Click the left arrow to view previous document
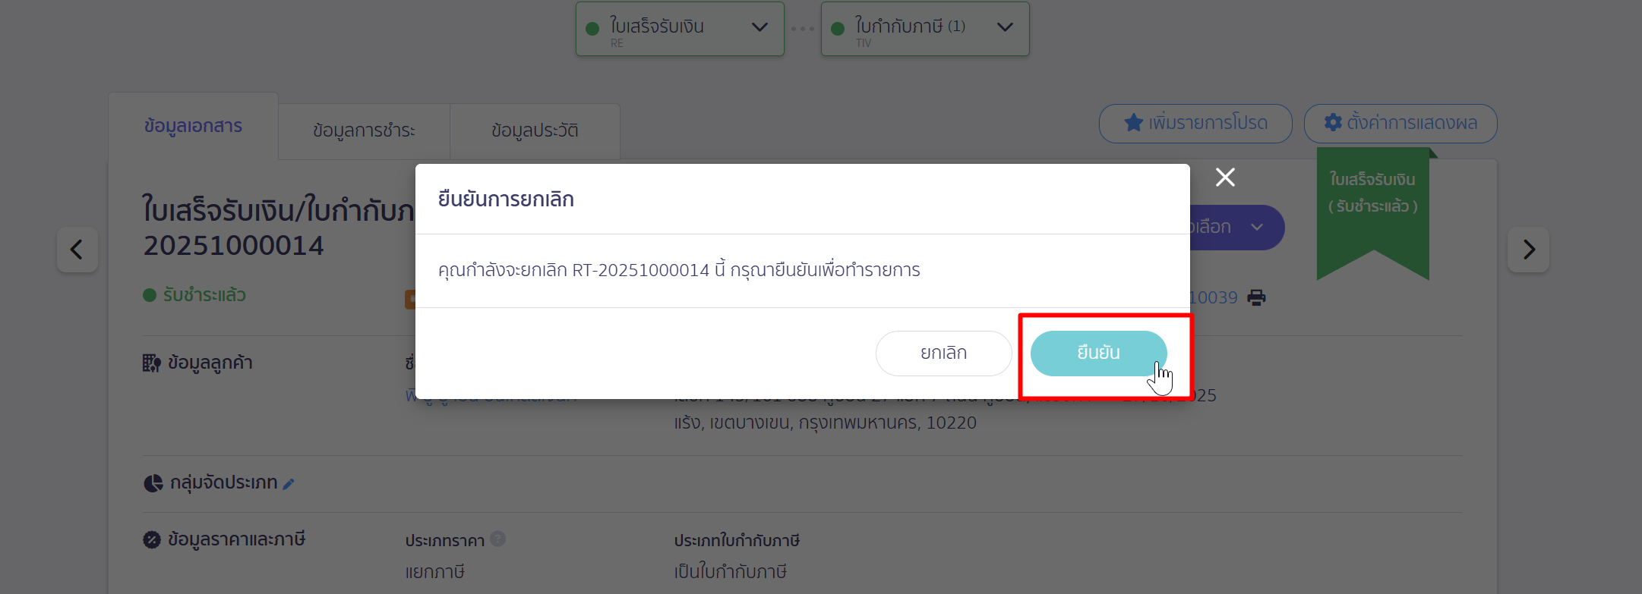 click(77, 250)
